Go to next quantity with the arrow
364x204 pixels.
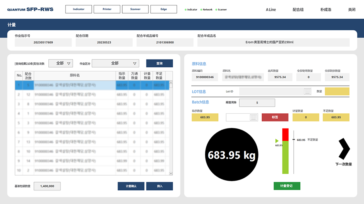[x=344, y=148]
